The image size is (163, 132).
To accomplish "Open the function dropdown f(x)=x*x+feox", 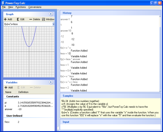I will 53,24.
